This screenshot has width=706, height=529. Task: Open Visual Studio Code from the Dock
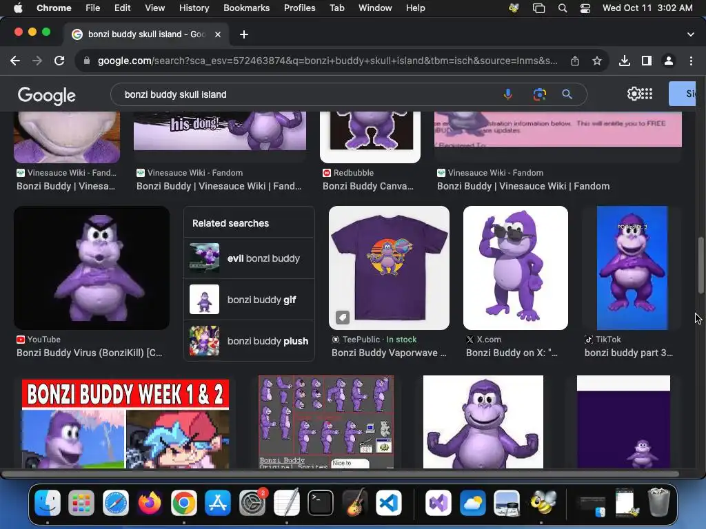389,502
